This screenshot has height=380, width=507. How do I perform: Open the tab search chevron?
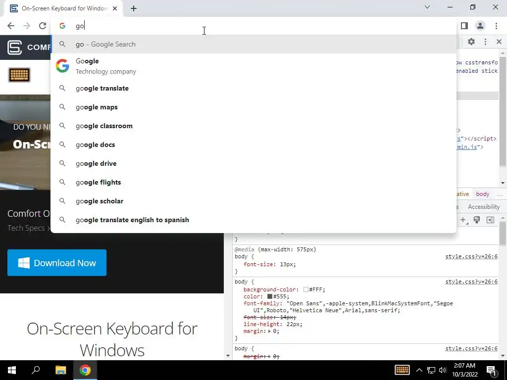427,7
